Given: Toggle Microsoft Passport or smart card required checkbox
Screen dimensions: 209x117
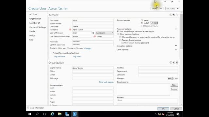Looking at the screenshot, I should 121,37.
